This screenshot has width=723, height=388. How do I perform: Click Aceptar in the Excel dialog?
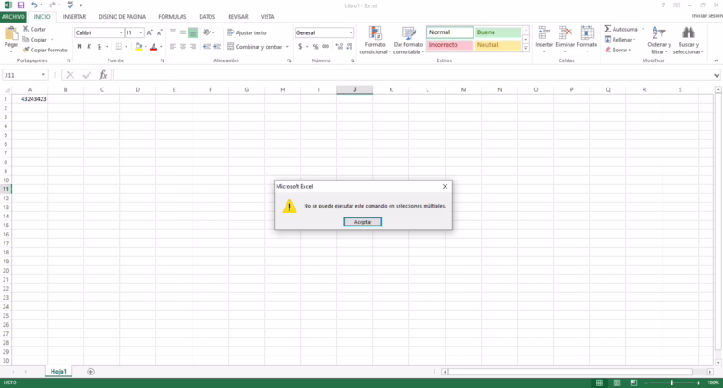pos(363,222)
